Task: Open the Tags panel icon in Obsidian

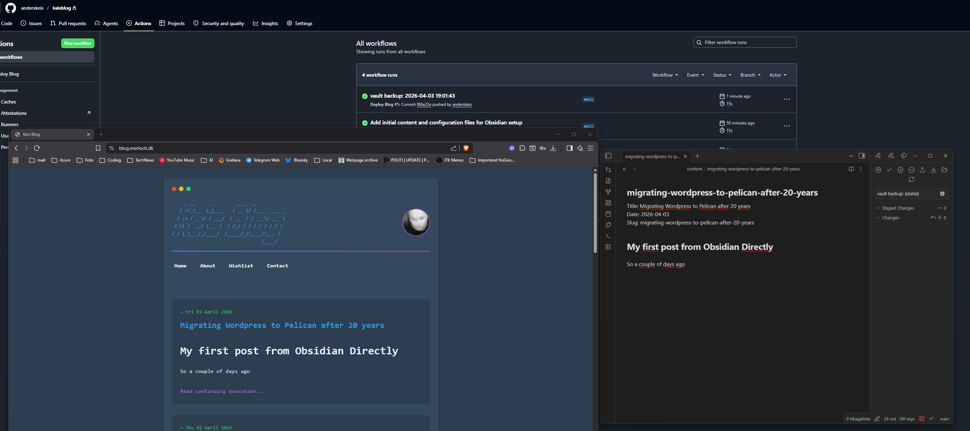Action: [x=904, y=156]
